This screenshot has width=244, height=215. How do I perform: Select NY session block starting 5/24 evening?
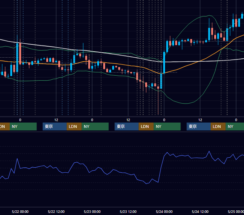tap(235, 126)
